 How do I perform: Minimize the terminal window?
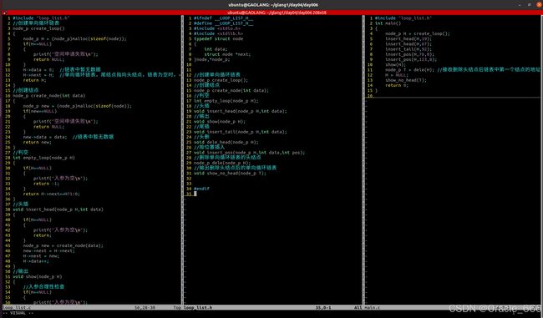520,4
